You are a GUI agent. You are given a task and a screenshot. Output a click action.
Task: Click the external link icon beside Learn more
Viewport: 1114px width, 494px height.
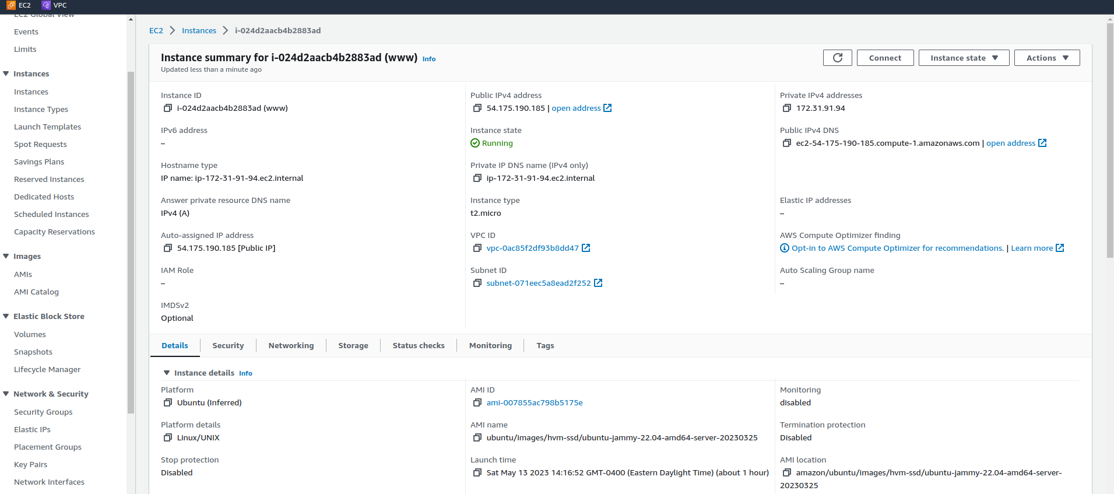click(x=1060, y=248)
